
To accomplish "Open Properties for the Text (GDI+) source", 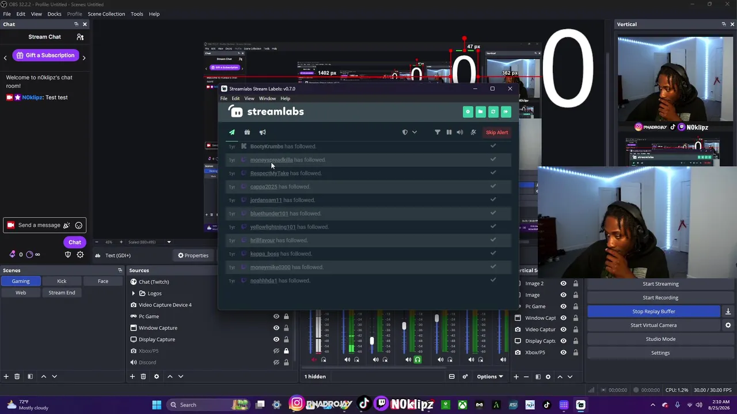I will click(193, 255).
